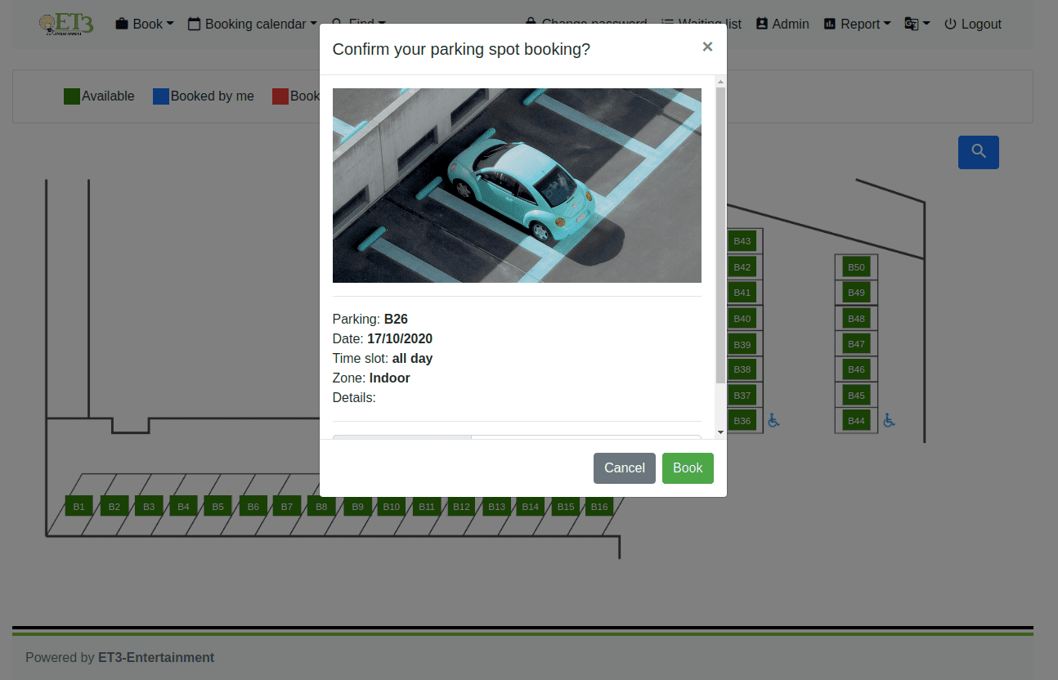Screen dimensions: 1058x680
Task: Click the "Parking: B26" text
Action: coord(370,319)
